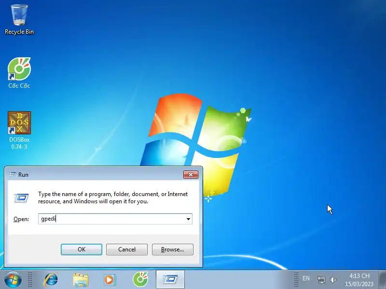Select the Cốc Cốc browser desktop shortcut
This screenshot has width=386, height=289.
coord(19,73)
